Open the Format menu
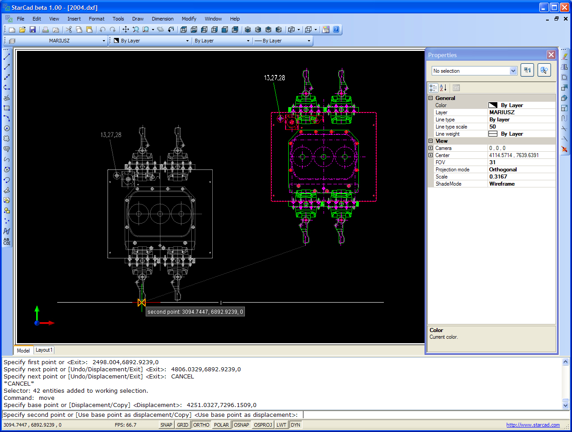 97,19
